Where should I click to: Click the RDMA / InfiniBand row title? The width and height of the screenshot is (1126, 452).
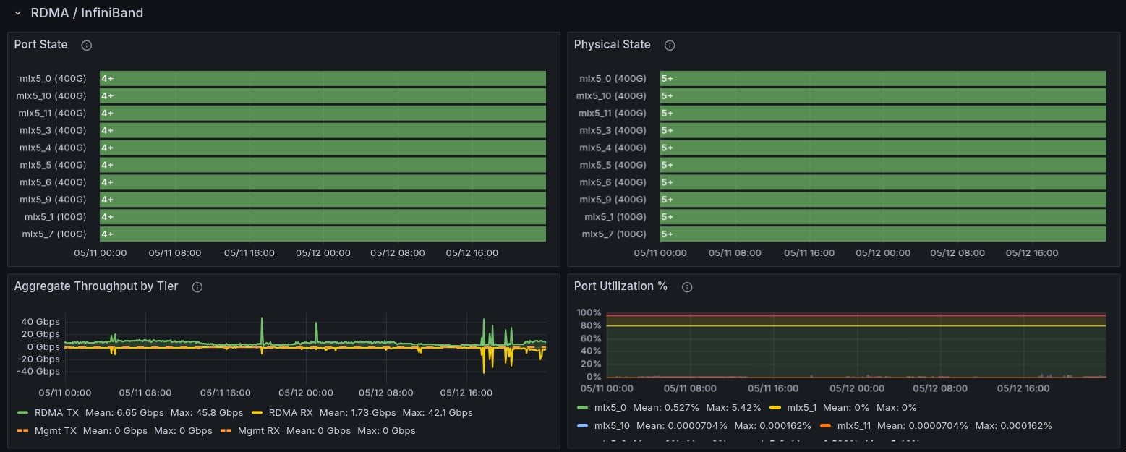click(87, 13)
